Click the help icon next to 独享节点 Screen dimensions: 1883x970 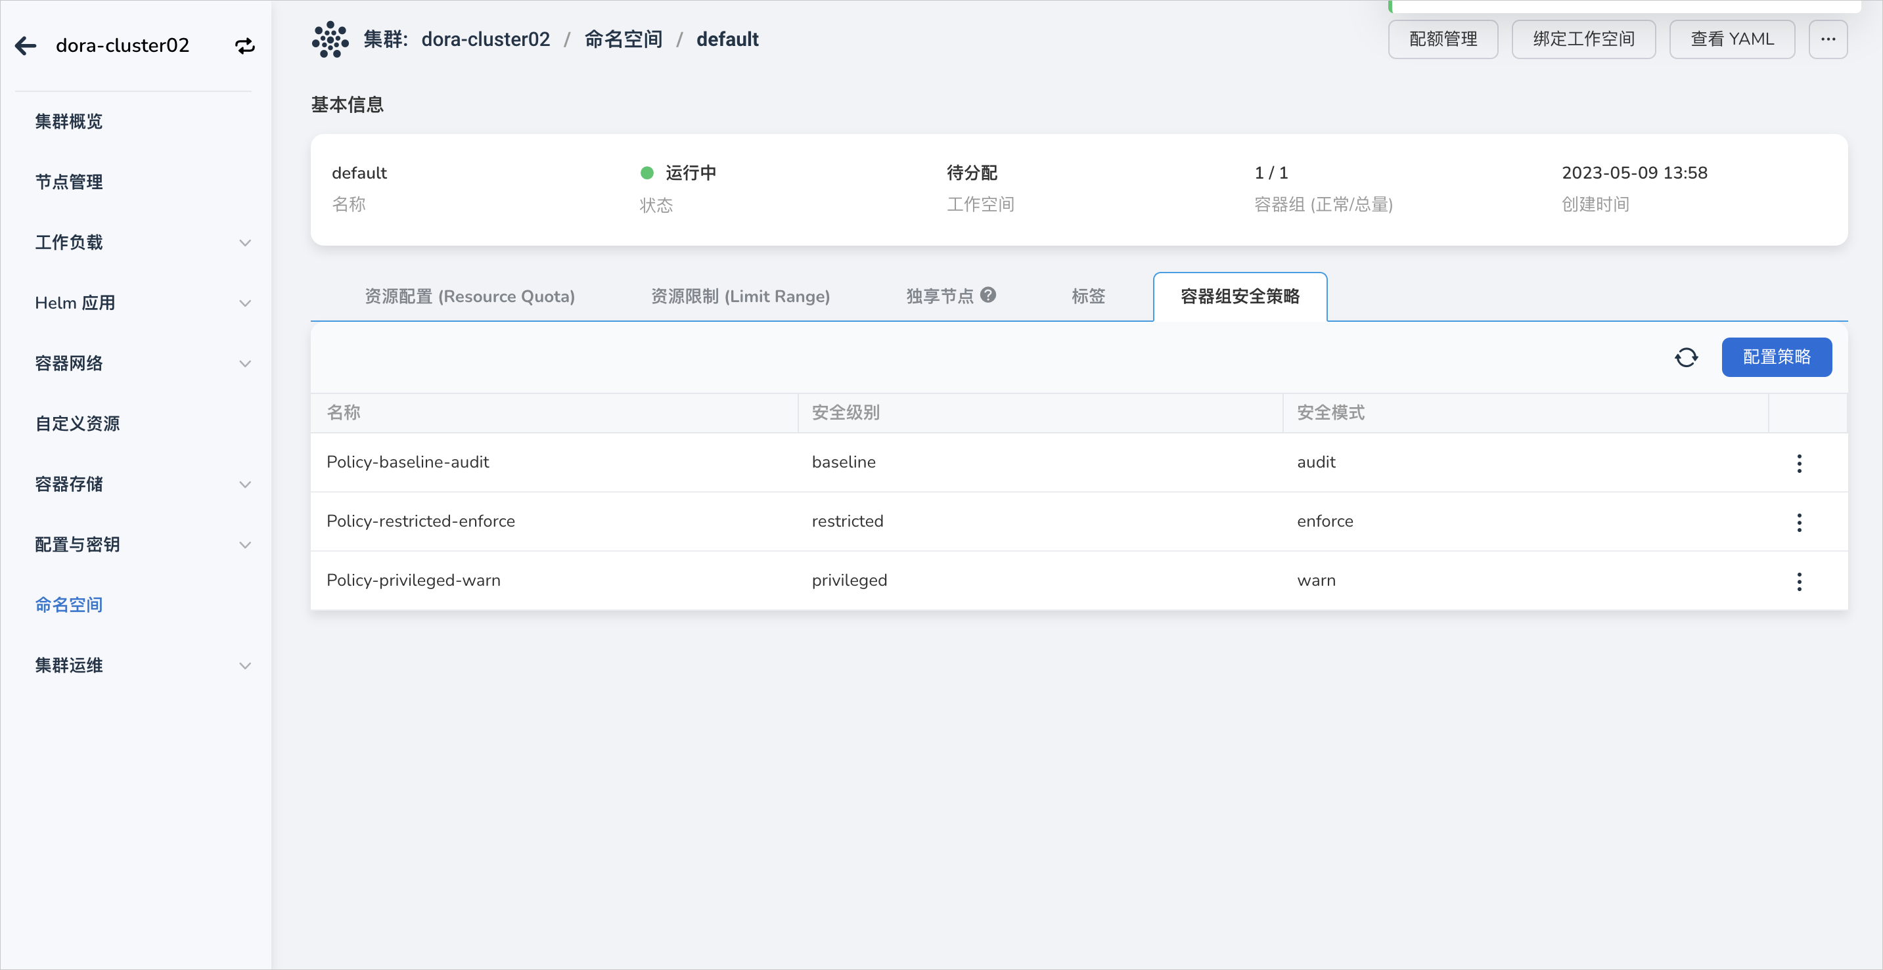[x=988, y=295]
